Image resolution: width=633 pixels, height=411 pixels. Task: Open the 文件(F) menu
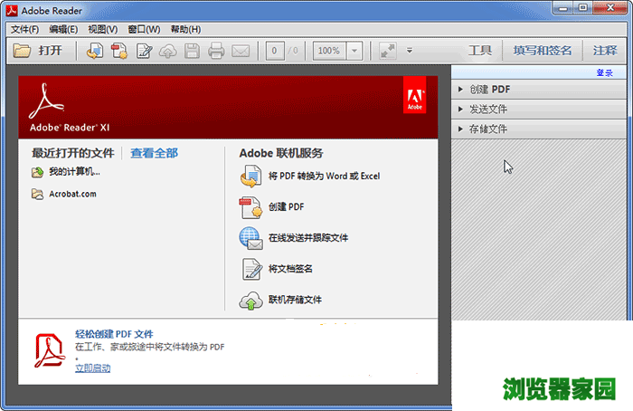24,29
